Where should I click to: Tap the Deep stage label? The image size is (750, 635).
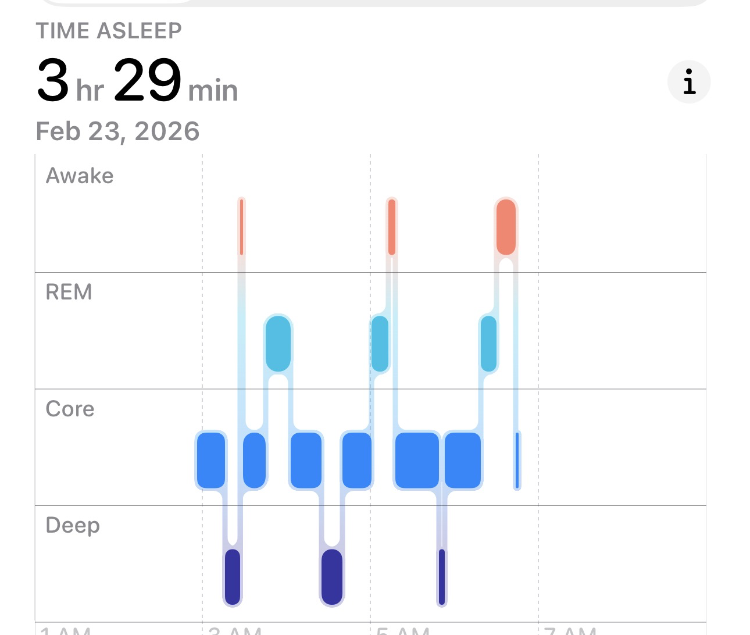coord(73,525)
